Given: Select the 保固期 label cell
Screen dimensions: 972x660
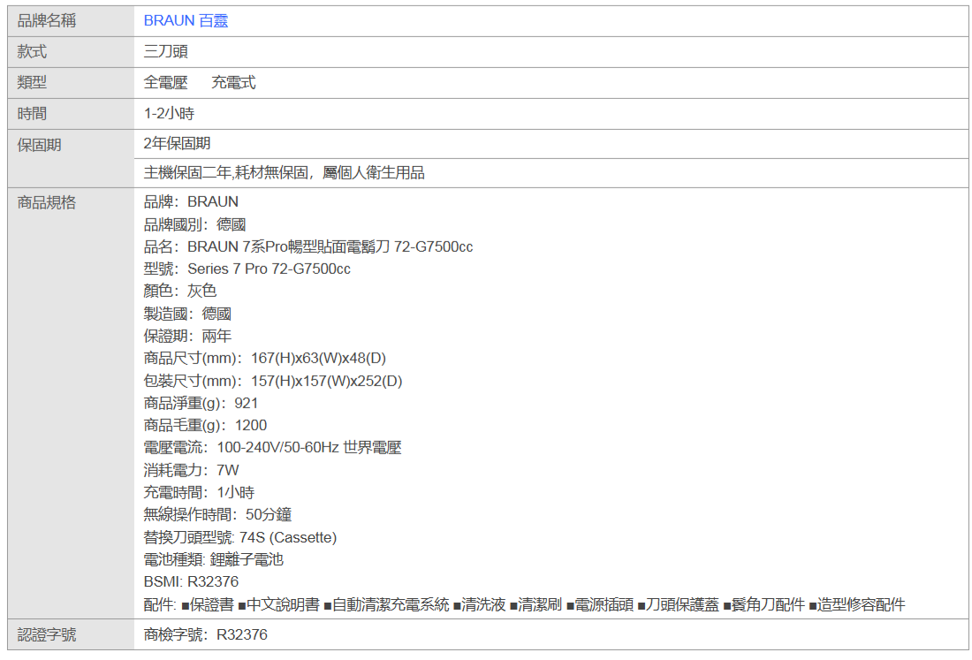Looking at the screenshot, I should point(71,159).
